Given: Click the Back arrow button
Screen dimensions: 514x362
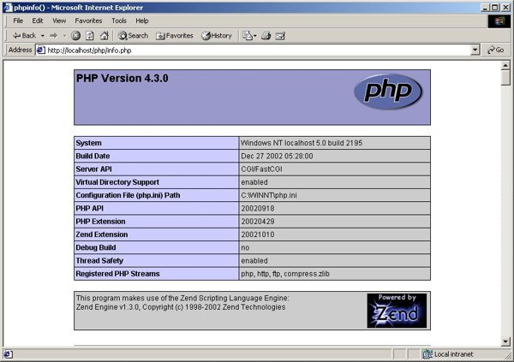Looking at the screenshot, I should (x=24, y=36).
